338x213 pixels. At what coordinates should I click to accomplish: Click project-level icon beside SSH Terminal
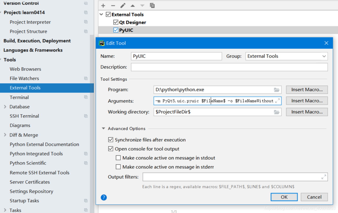pos(86,116)
